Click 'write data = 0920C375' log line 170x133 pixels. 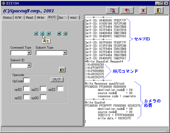click(x=114, y=118)
